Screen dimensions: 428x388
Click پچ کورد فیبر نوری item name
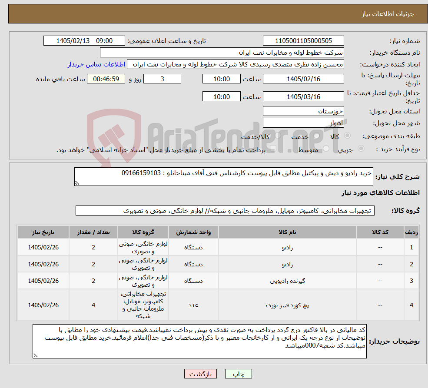(x=287, y=305)
